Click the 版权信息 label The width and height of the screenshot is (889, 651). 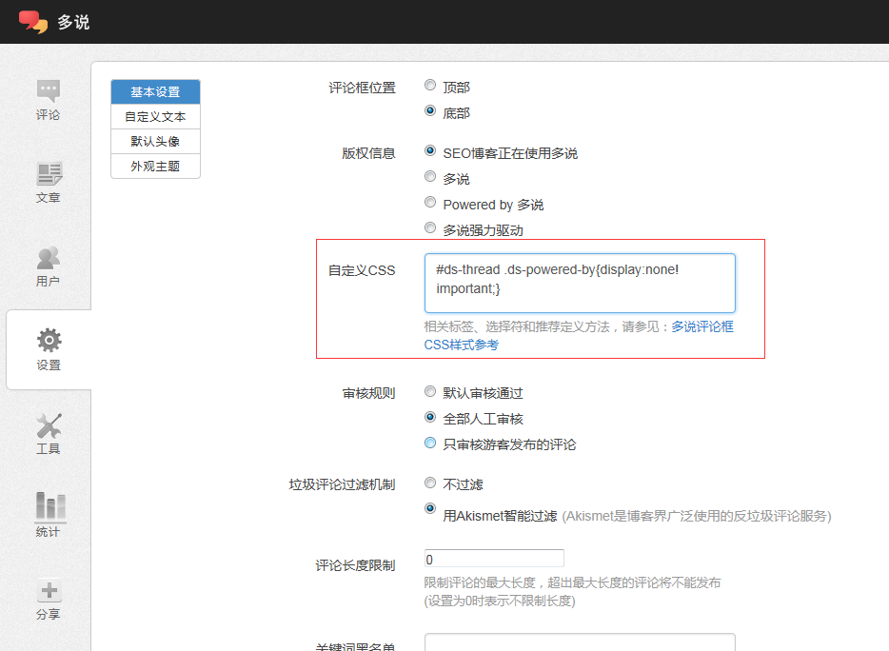point(368,153)
